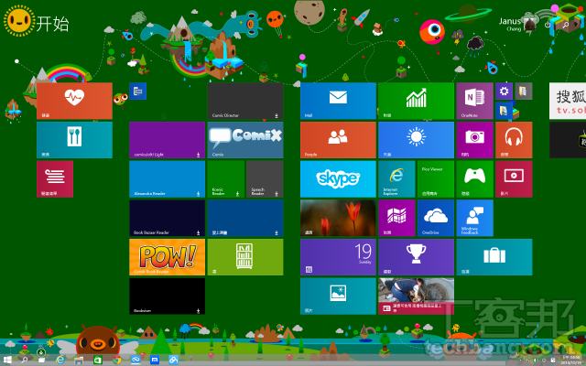Image resolution: width=586 pixels, height=366 pixels.
Task: Open the Health & Fitness heart tile
Action: 74,101
